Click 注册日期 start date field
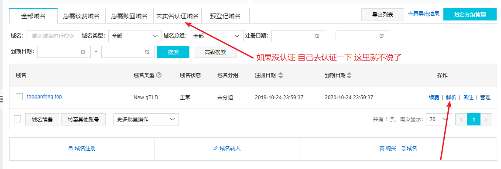 [x=298, y=36]
